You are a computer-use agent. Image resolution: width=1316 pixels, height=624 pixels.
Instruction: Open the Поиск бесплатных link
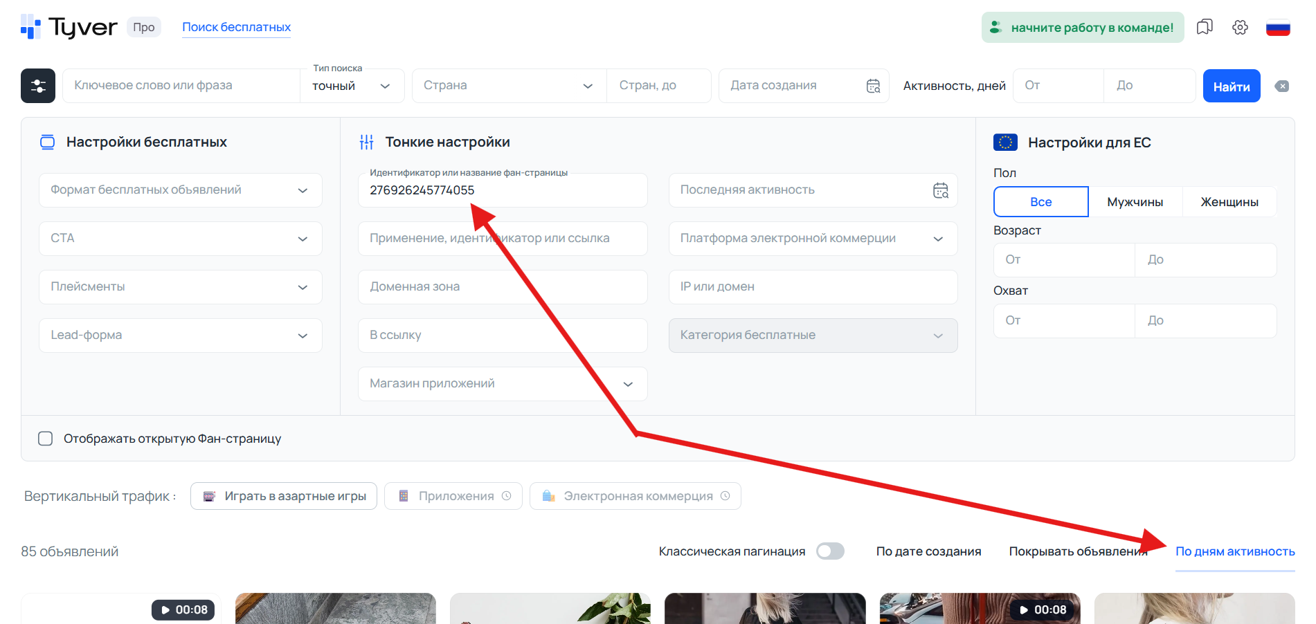(x=236, y=26)
